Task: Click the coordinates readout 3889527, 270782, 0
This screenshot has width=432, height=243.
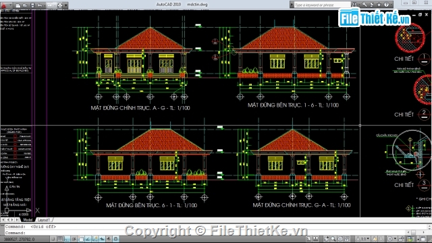Action: [x=20, y=239]
